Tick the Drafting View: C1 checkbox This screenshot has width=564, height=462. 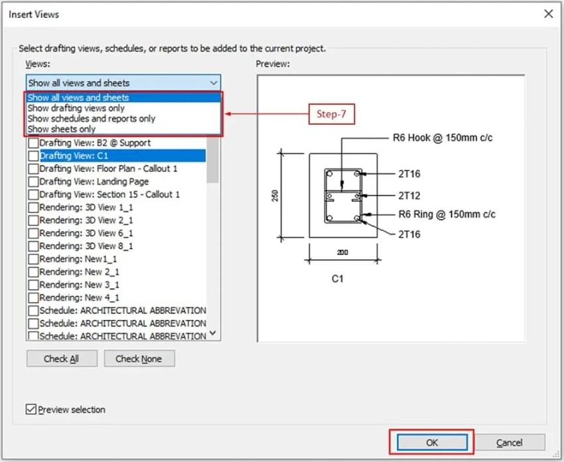pyautogui.click(x=33, y=156)
